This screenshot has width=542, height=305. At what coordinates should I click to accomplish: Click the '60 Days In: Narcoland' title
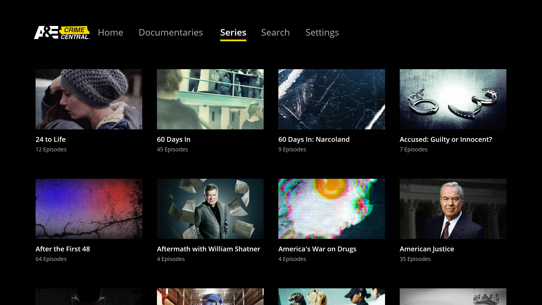(314, 139)
